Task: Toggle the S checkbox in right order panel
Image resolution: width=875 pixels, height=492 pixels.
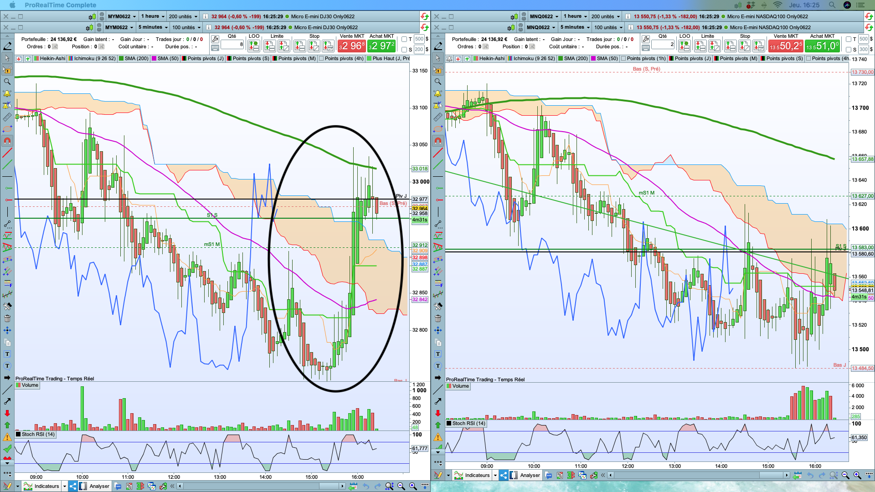Action: [849, 50]
